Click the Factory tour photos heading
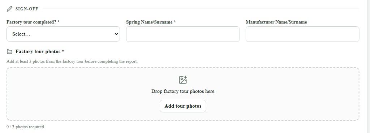The width and height of the screenshot is (370, 133). pos(40,51)
